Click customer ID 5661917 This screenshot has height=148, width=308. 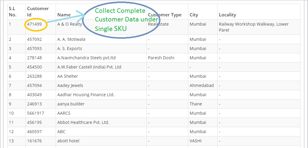pyautogui.click(x=36, y=113)
